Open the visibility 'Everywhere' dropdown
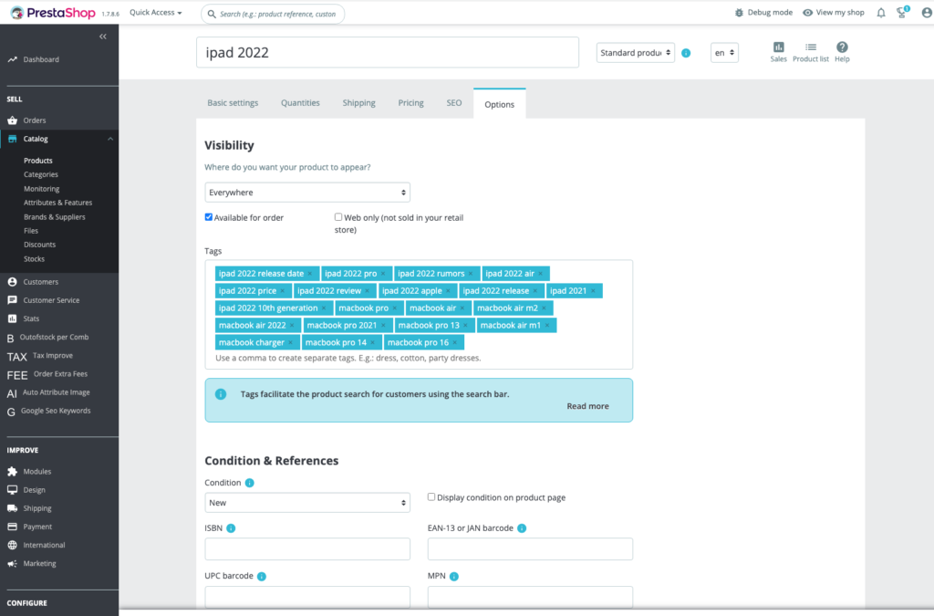Screen dimensions: 934x616 coord(307,193)
